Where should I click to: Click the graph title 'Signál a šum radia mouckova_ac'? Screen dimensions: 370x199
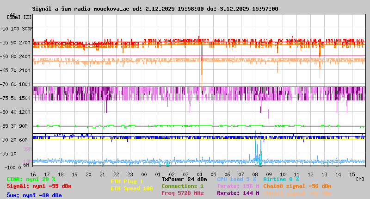click(80, 9)
